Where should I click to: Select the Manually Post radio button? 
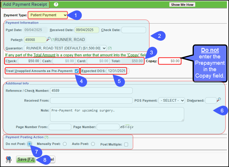65,144
